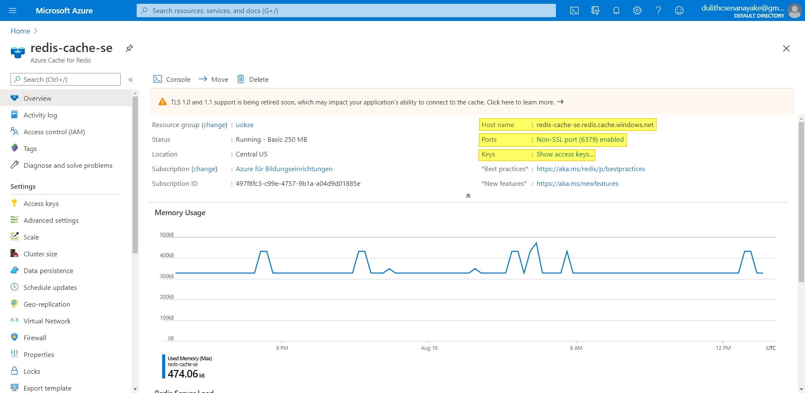The image size is (805, 393).
Task: Change the subscription
Action: coord(204,169)
